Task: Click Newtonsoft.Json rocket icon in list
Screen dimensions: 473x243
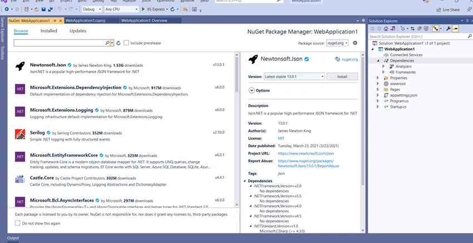Action: pyautogui.click(x=20, y=66)
